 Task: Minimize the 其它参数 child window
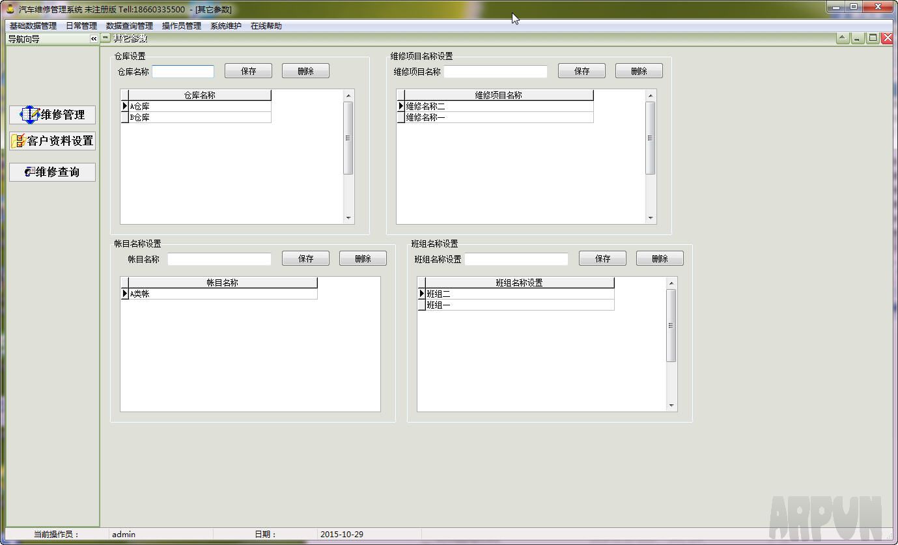[858, 38]
